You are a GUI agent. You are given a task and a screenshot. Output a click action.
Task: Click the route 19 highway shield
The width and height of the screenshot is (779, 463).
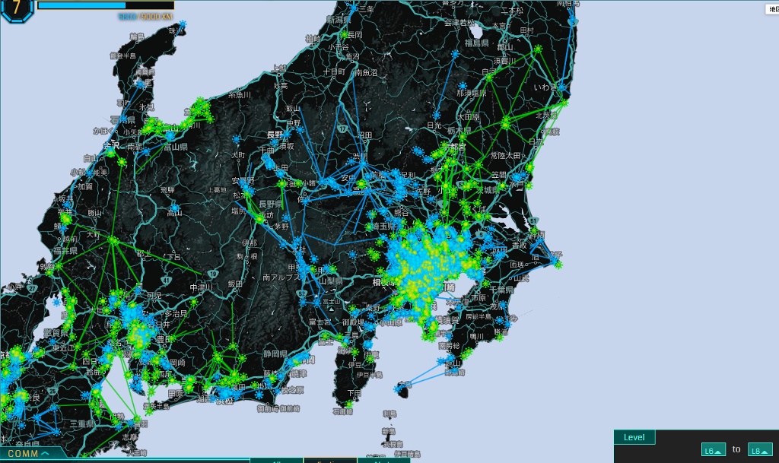coord(213,274)
